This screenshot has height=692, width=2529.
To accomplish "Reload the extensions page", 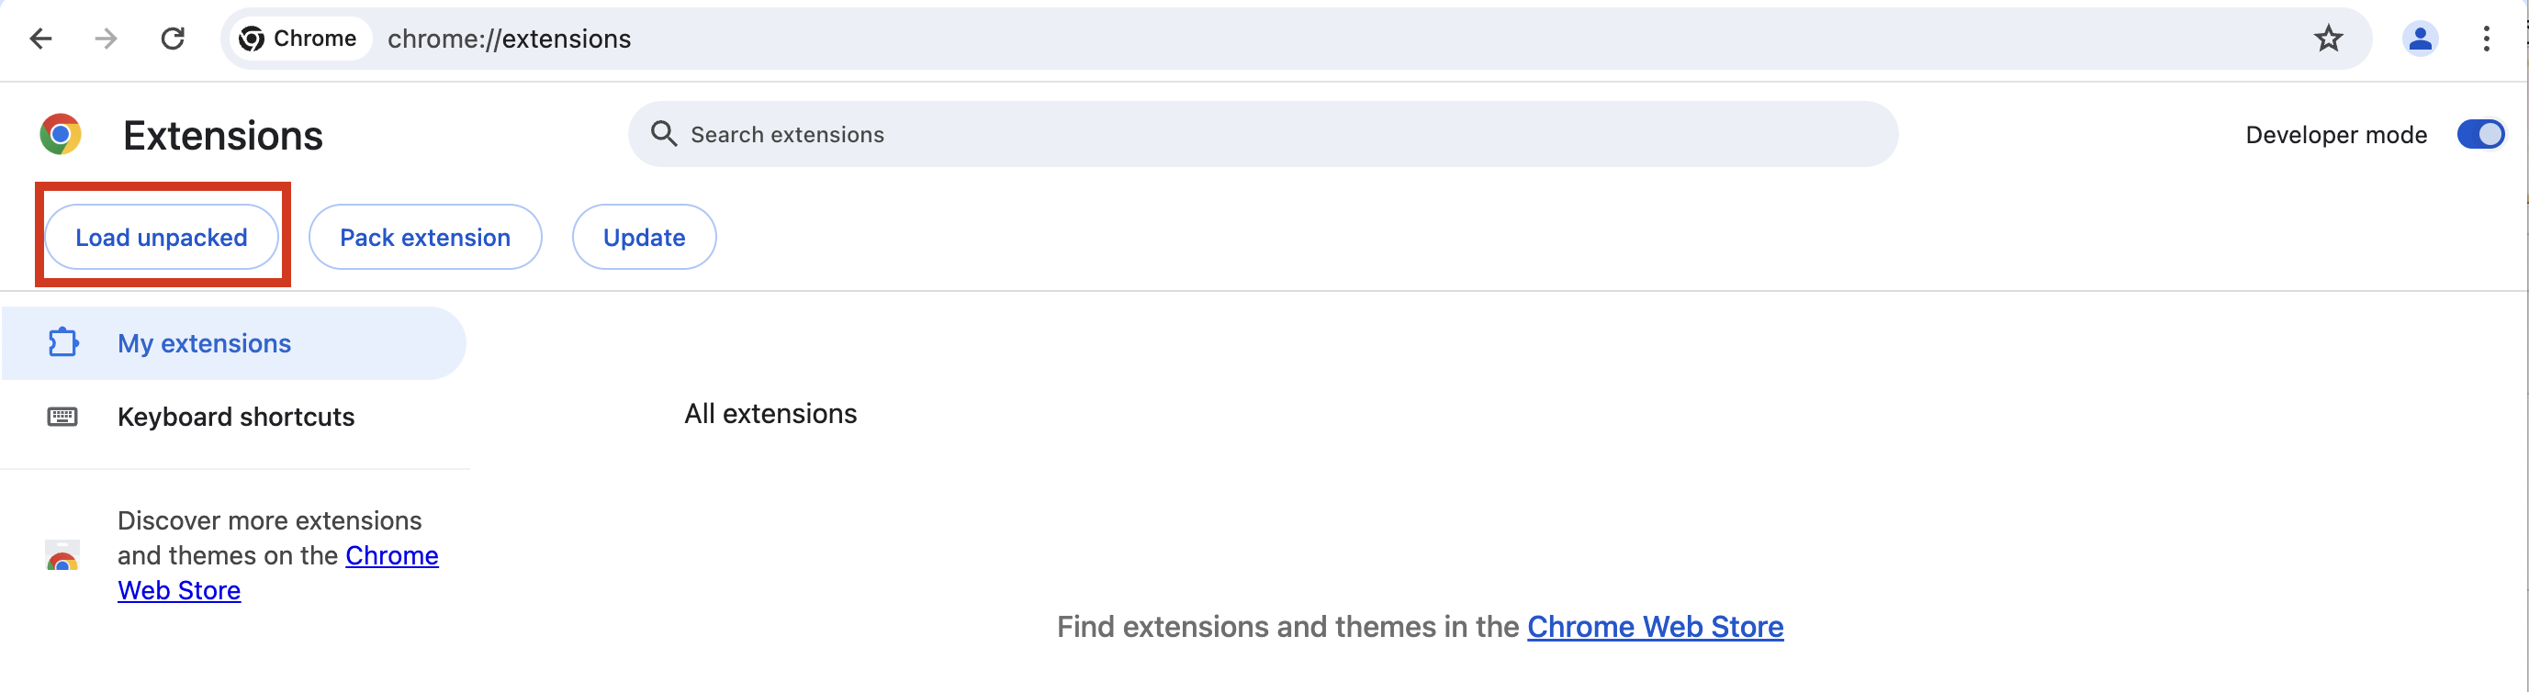I will pyautogui.click(x=173, y=39).
